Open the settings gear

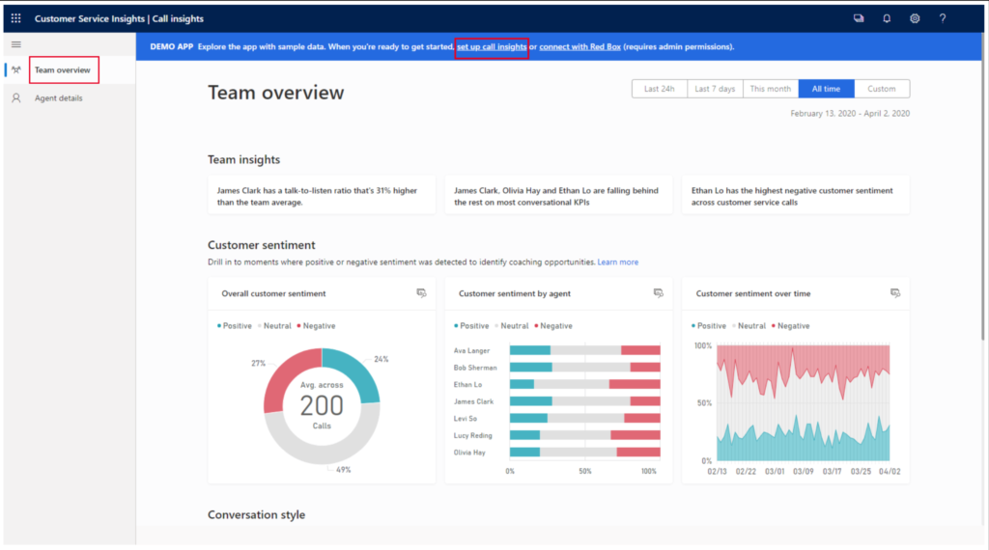click(x=915, y=18)
